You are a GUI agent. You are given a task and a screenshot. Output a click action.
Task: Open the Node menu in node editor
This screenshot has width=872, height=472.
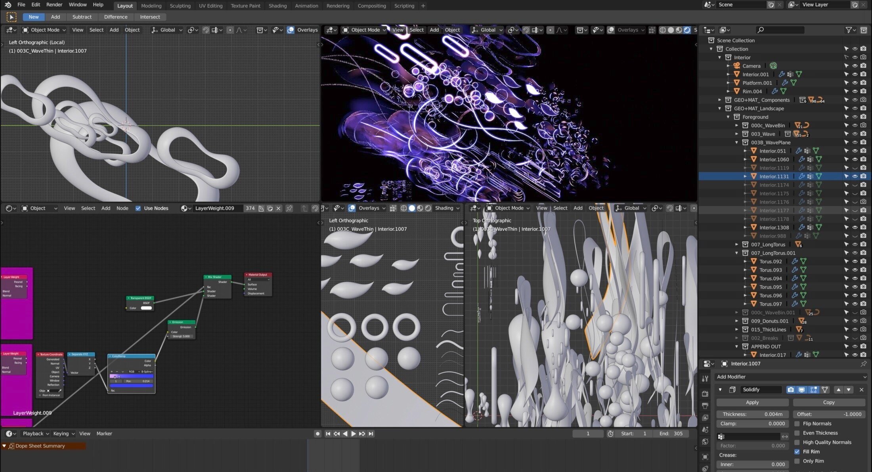point(122,208)
